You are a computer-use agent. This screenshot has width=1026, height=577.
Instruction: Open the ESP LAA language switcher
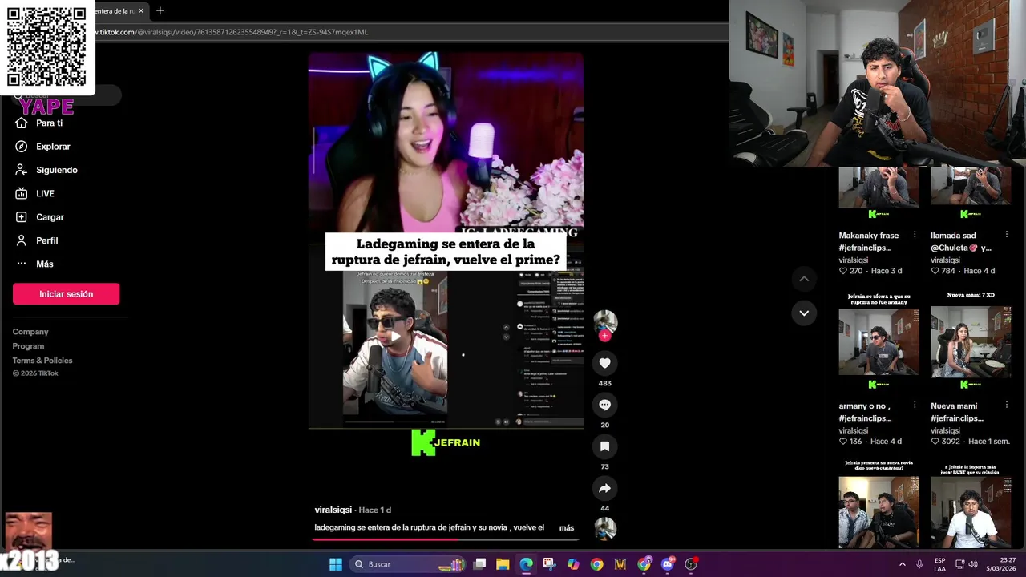click(939, 564)
